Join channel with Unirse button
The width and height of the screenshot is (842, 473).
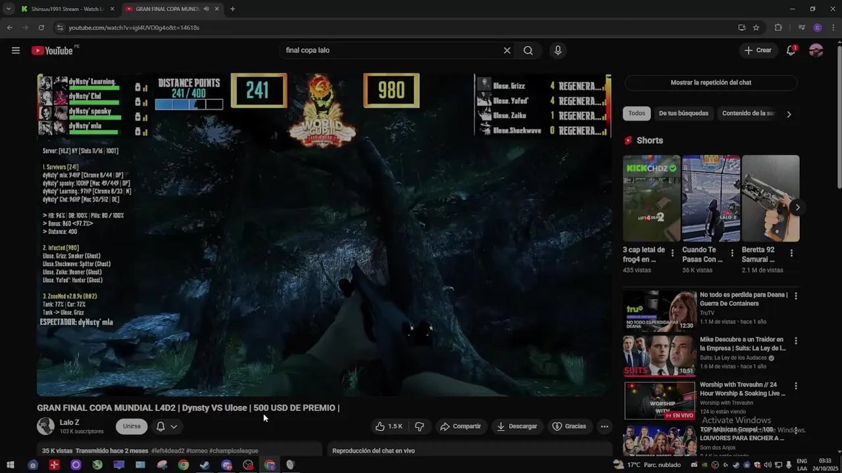(x=132, y=426)
